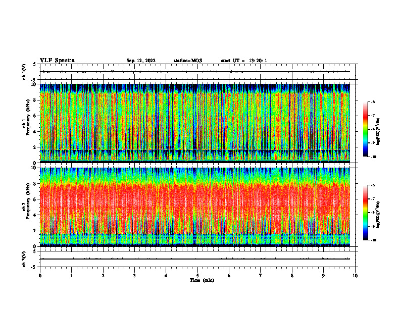Click the ch.1 frequency axis "4" tick label
This screenshot has height=309, width=400.
pyautogui.click(x=35, y=132)
